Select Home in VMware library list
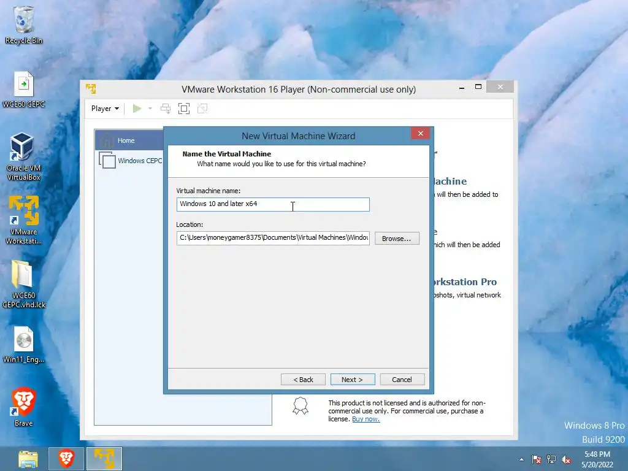Viewport: 628px width, 471px height. tap(129, 140)
